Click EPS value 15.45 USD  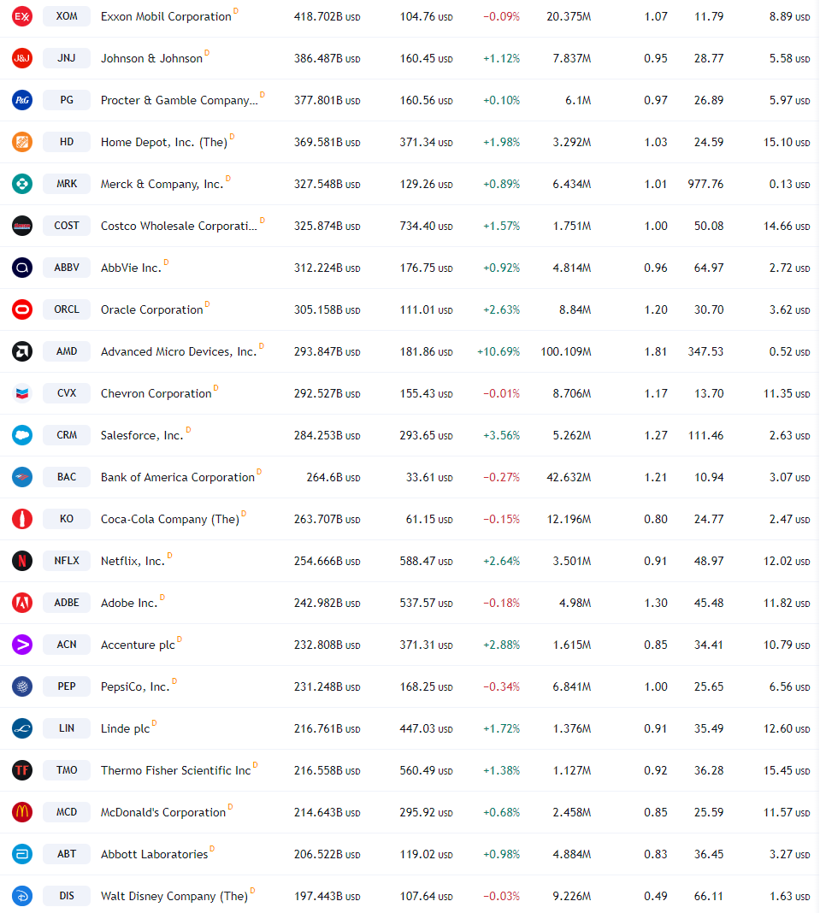tap(787, 771)
